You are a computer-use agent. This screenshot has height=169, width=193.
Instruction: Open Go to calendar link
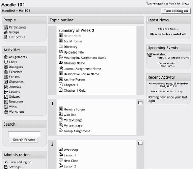point(168,63)
